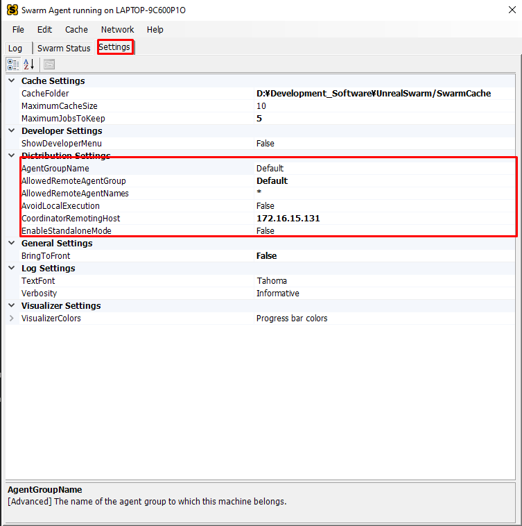
Task: Open the Network menu
Action: click(x=117, y=30)
